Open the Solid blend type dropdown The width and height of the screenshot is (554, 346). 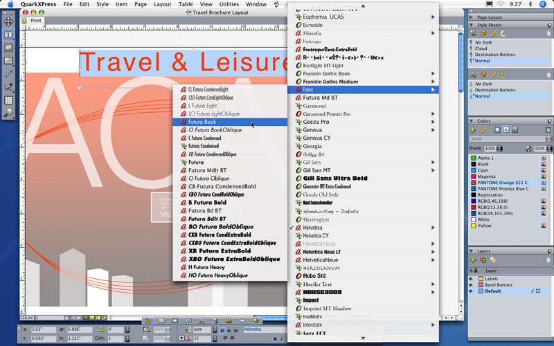[510, 139]
